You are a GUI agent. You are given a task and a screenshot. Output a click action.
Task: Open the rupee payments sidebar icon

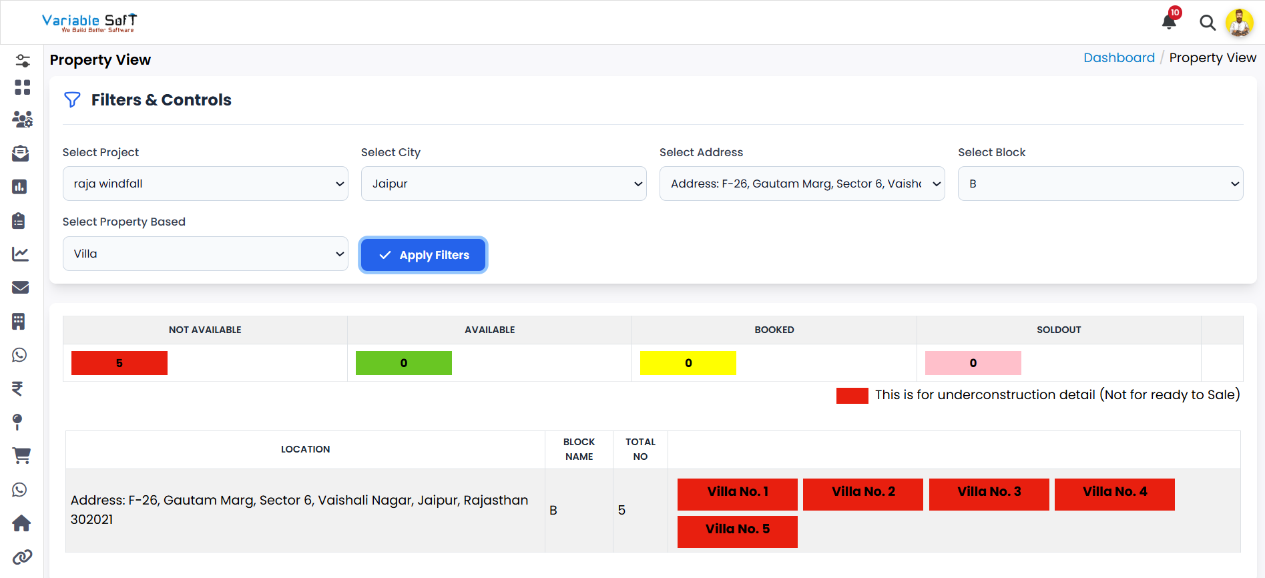[x=17, y=388]
